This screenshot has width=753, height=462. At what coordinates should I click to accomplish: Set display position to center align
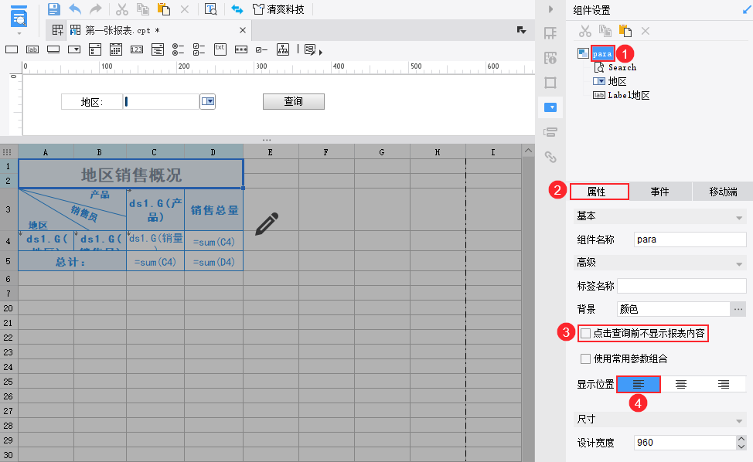[681, 384]
